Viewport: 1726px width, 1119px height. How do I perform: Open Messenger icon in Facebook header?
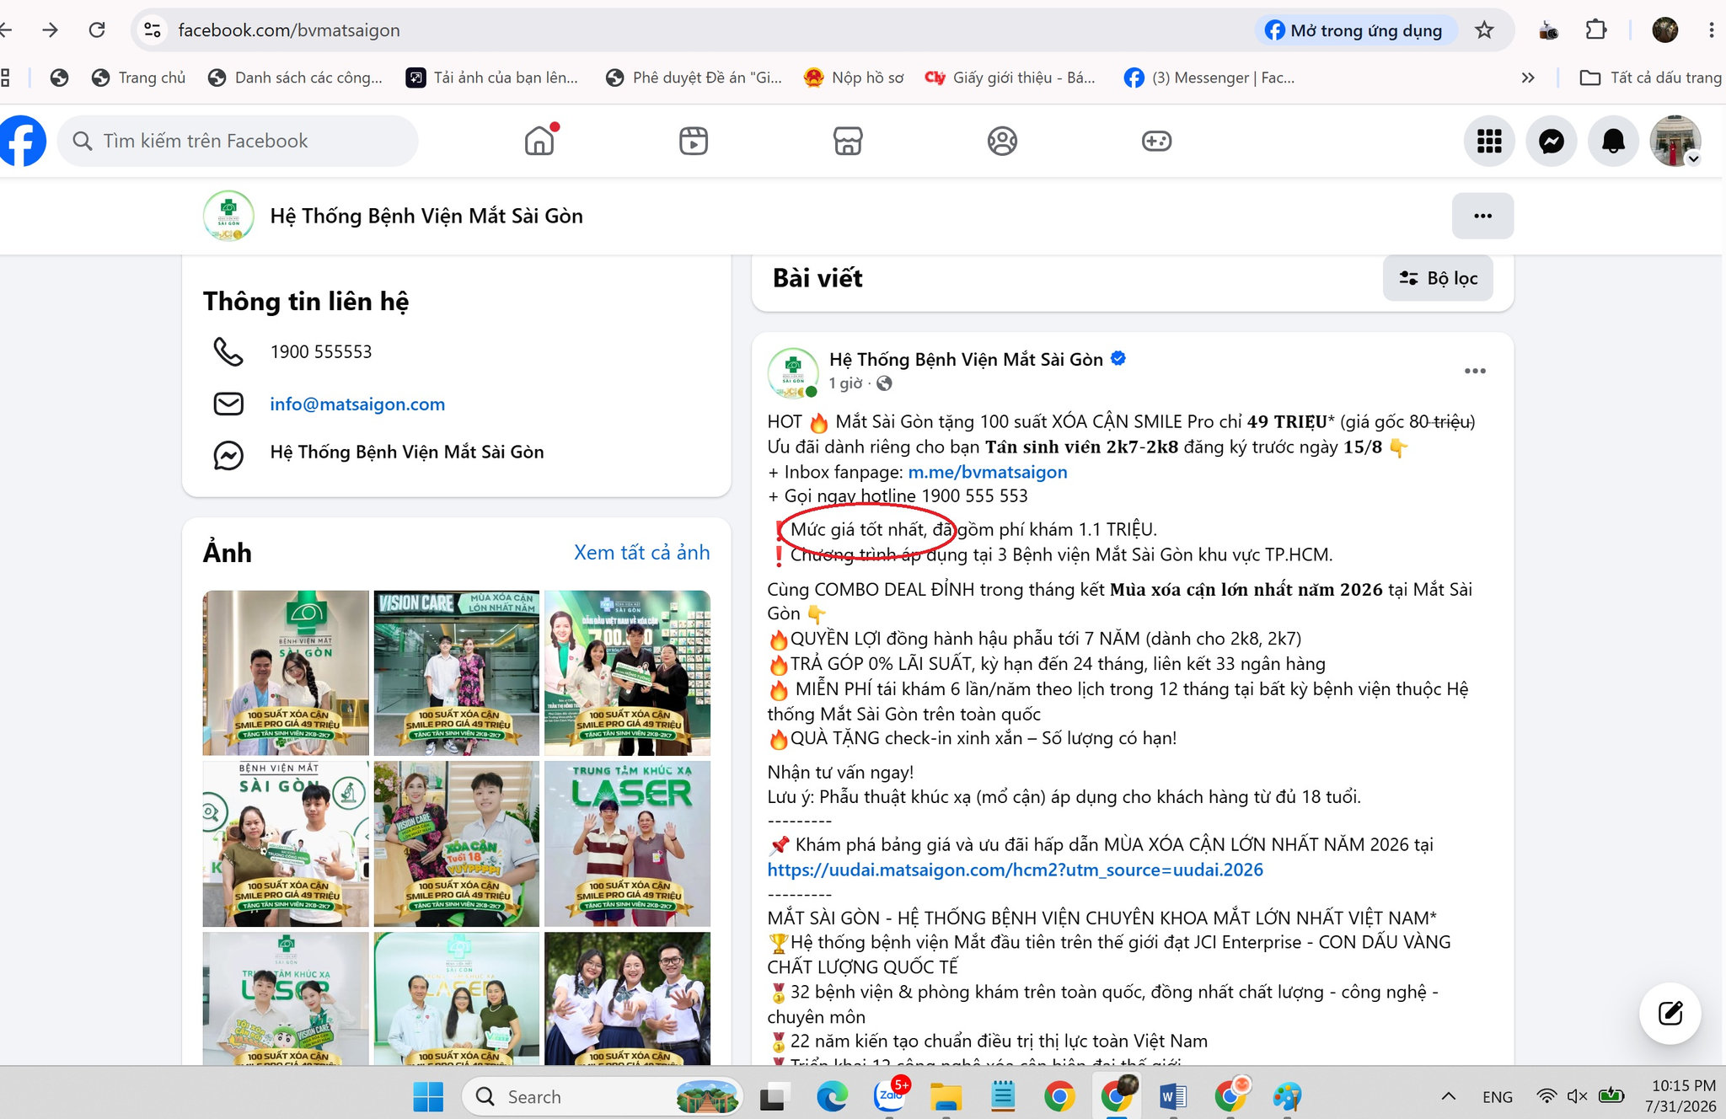pos(1552,141)
